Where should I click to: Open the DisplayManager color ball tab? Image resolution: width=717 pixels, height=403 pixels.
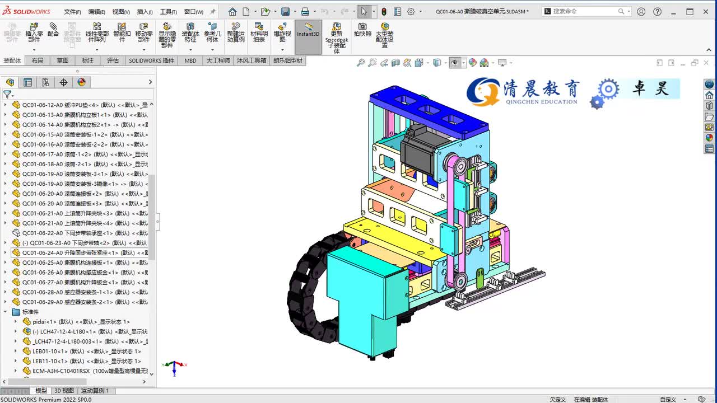pyautogui.click(x=81, y=82)
